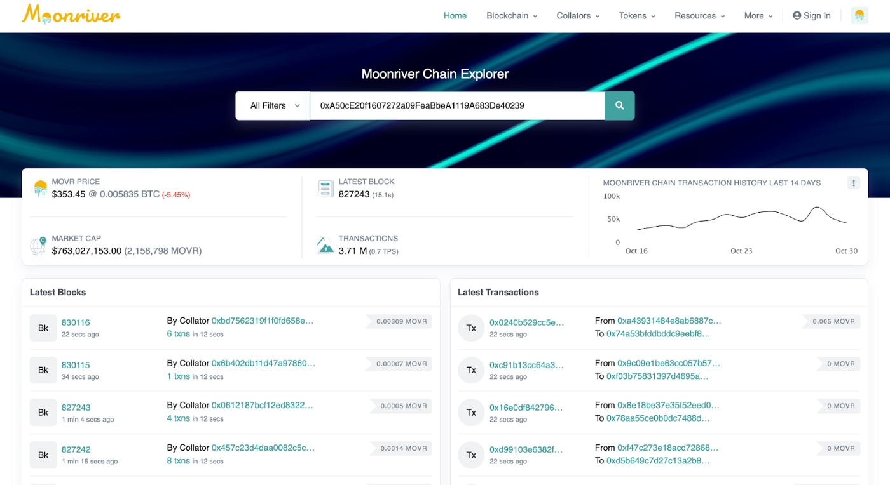Go to the Home tab
890x485 pixels.
455,16
